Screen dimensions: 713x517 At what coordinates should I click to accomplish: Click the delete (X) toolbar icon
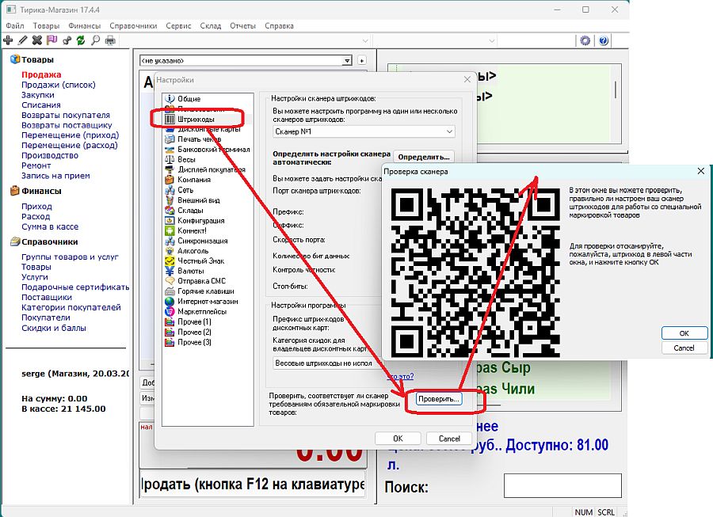coord(37,40)
